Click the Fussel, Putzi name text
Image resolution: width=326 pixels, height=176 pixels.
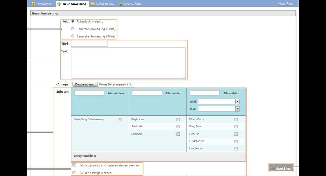pos(197,141)
